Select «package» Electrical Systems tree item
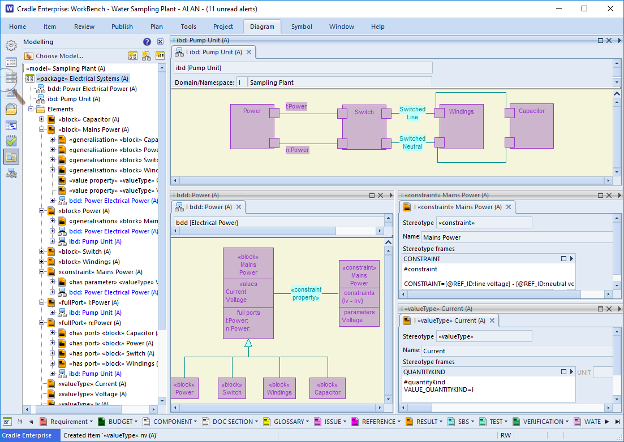 (83, 79)
